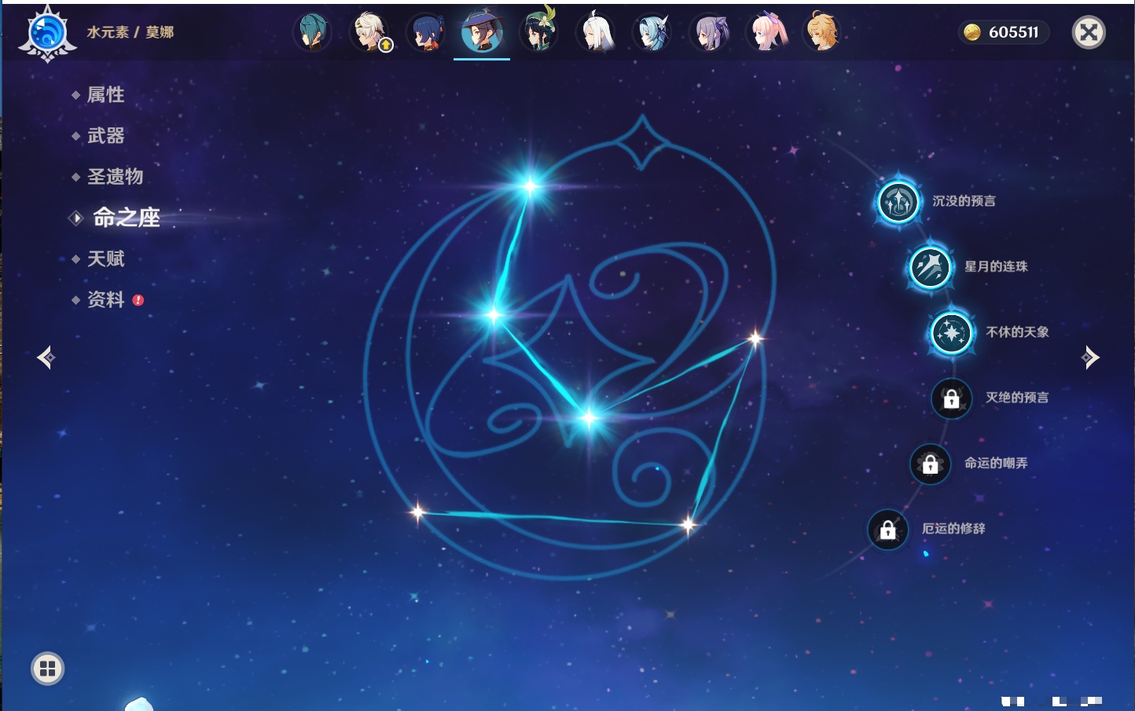Choose the pink-haired character avatar
Image resolution: width=1135 pixels, height=711 pixels.
point(766,32)
